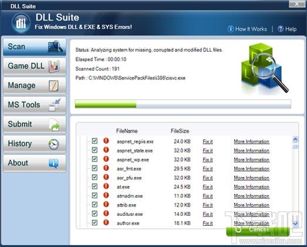Uncheck the author.exe checkbox
307x247 pixels.
tap(95, 223)
